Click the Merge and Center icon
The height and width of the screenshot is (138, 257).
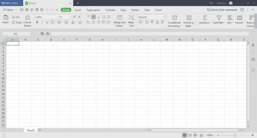pyautogui.click(x=120, y=18)
